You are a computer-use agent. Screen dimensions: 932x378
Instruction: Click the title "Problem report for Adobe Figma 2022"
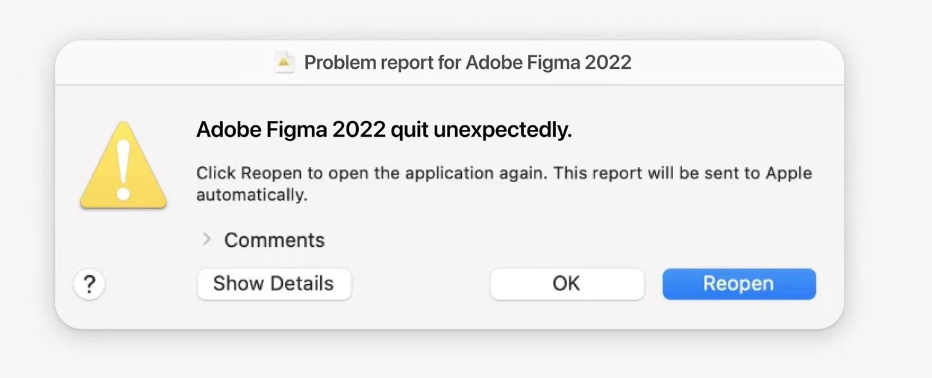pyautogui.click(x=468, y=62)
